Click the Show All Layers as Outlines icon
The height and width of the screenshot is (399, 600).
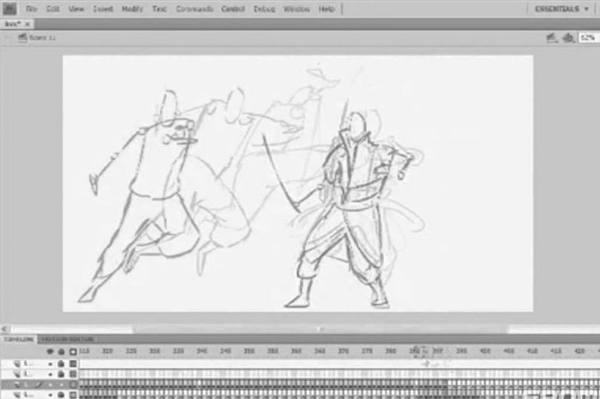[73, 351]
